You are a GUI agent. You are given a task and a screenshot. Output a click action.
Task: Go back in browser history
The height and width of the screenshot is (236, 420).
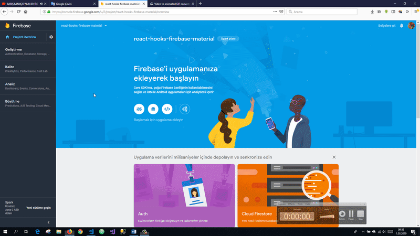(4, 12)
